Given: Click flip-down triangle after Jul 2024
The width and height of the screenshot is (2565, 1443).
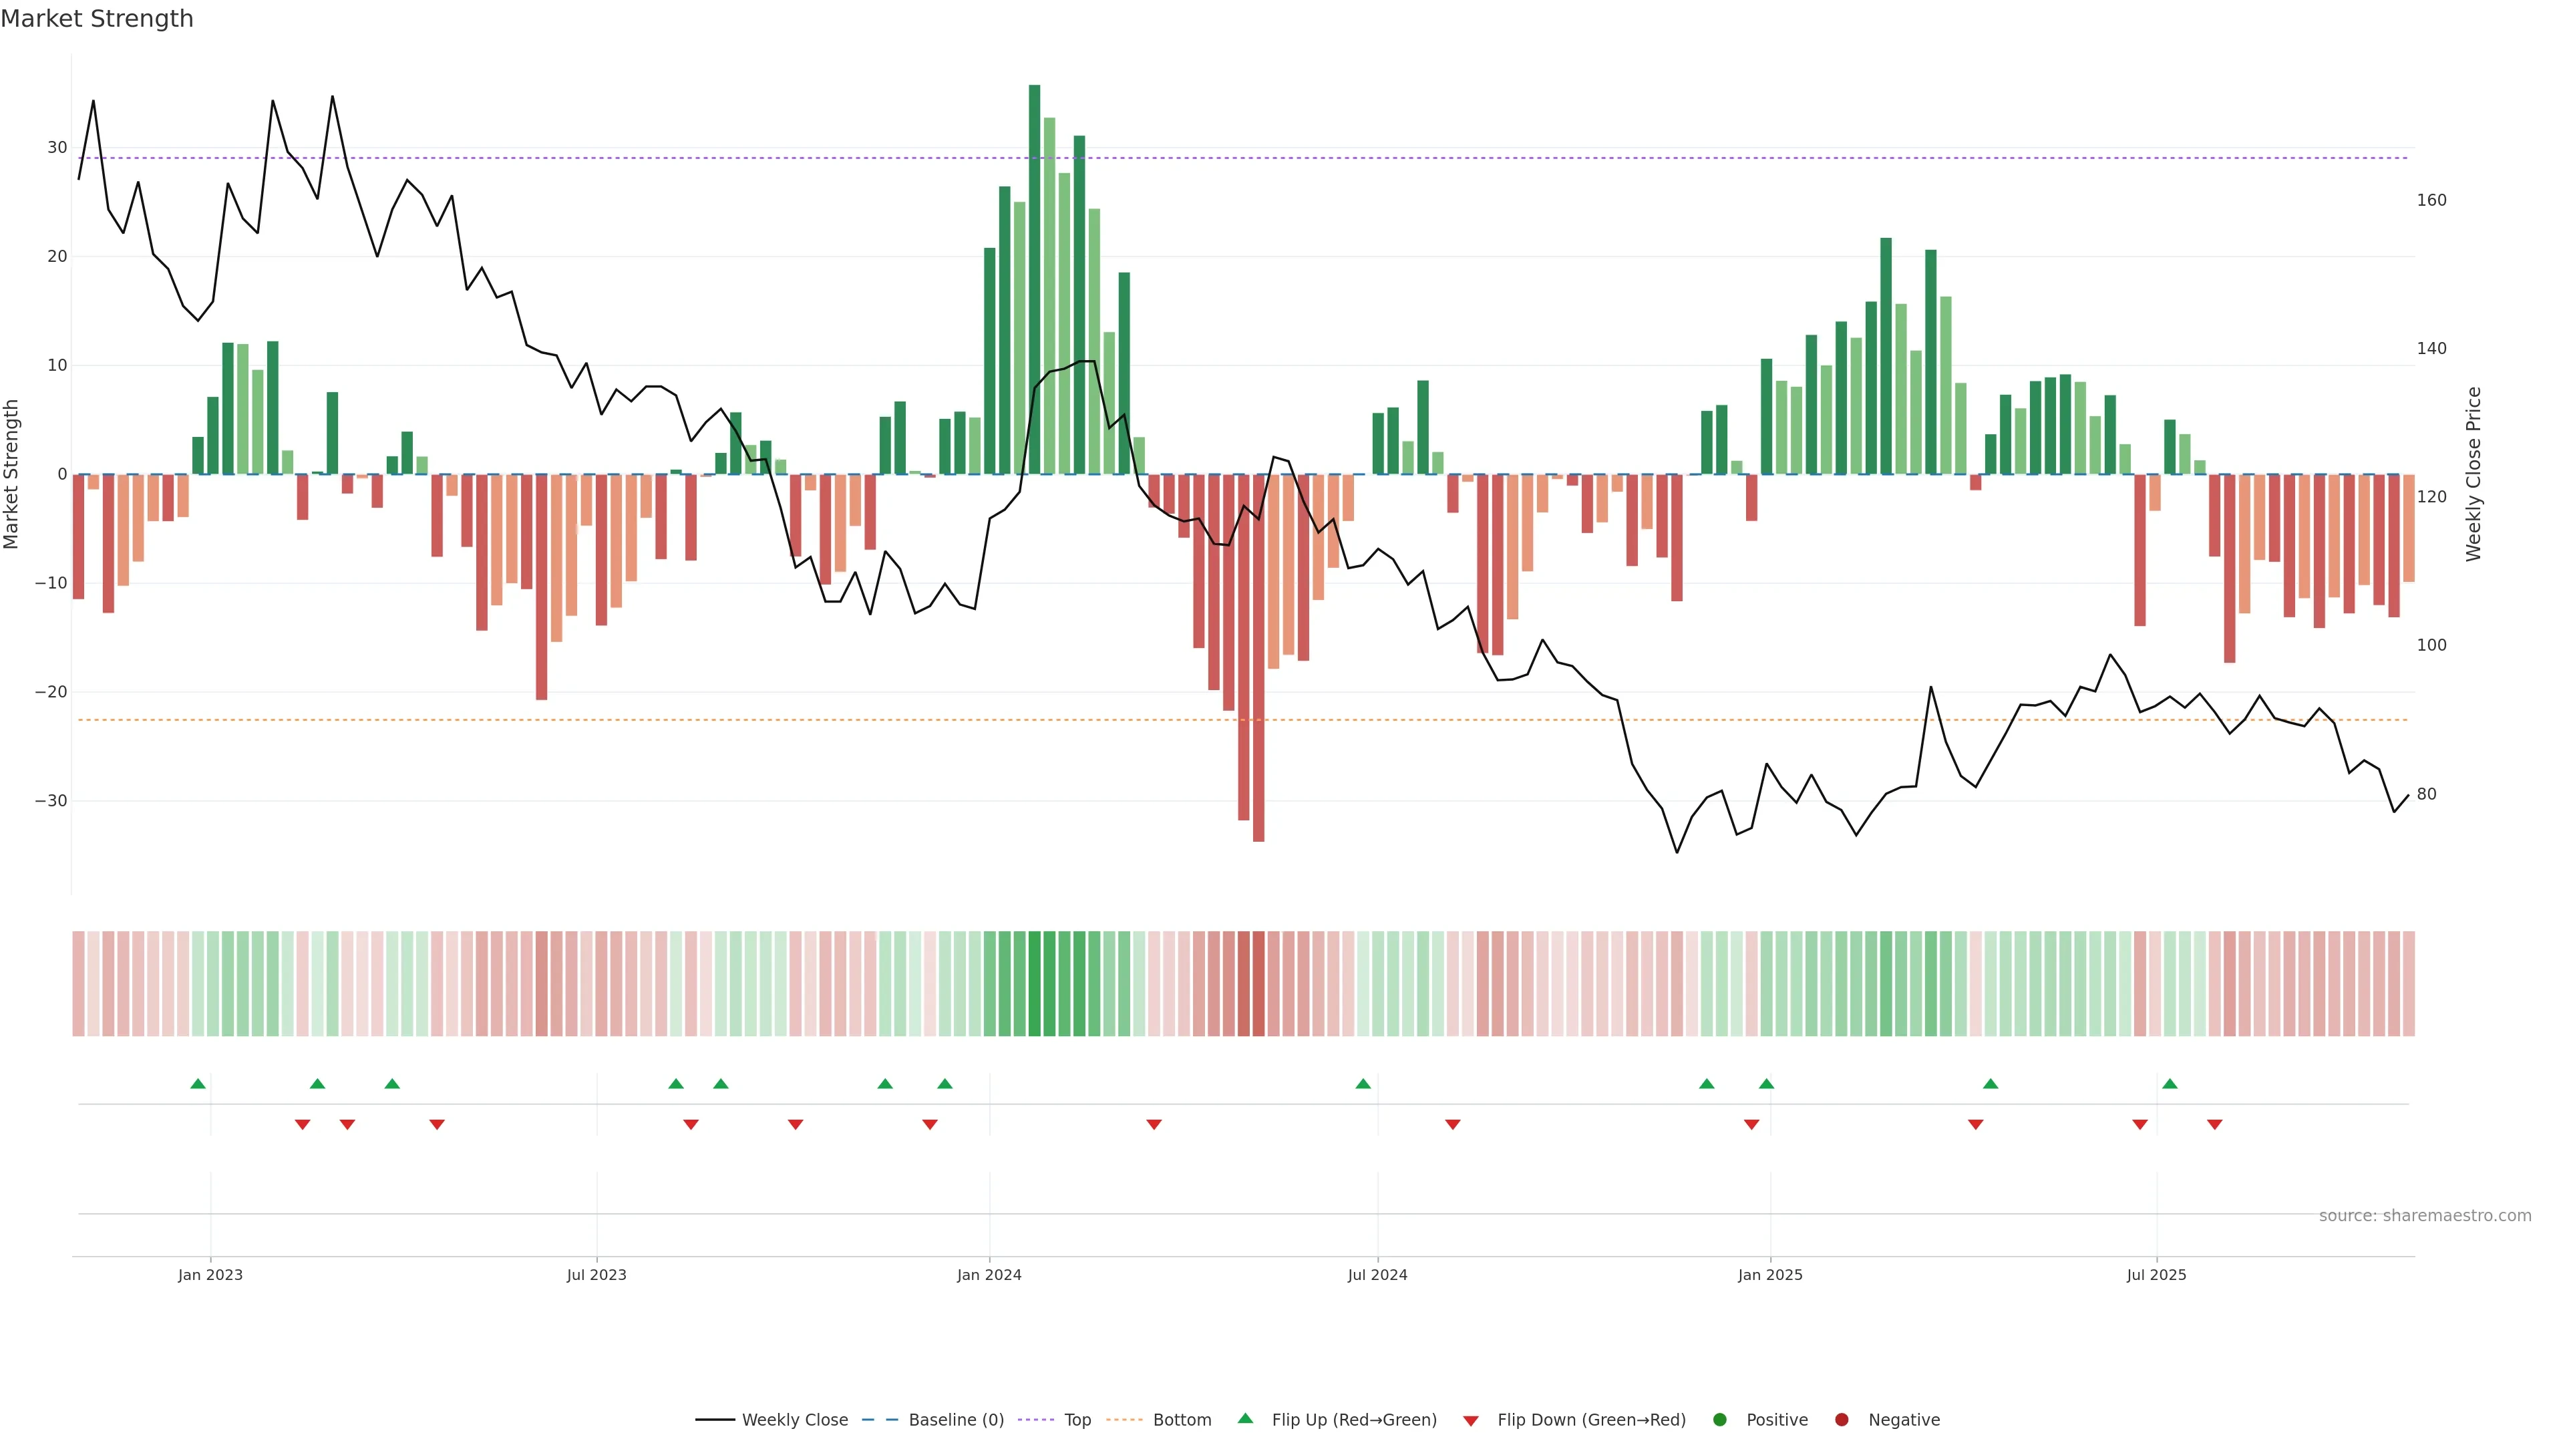Looking at the screenshot, I should point(1453,1124).
